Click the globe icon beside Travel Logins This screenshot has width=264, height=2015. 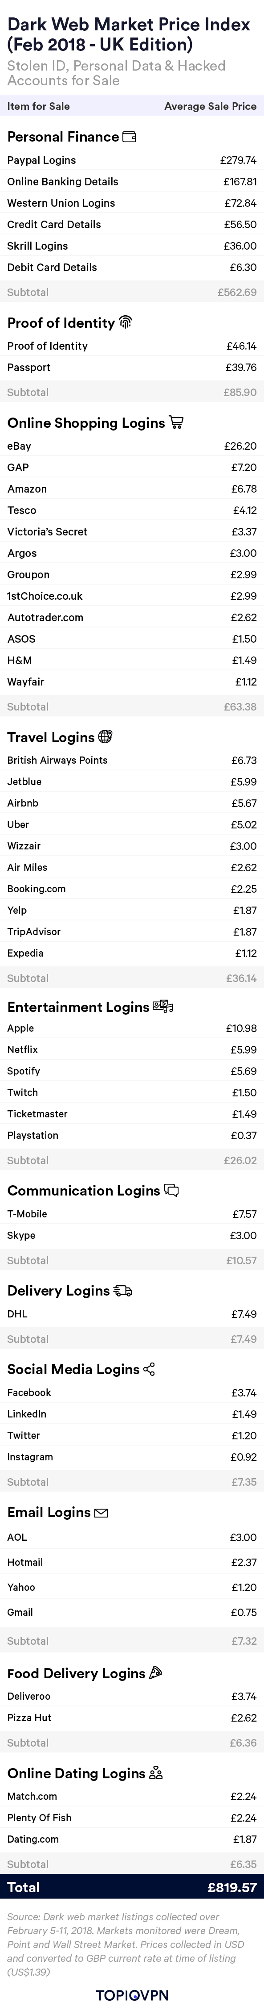tap(106, 736)
